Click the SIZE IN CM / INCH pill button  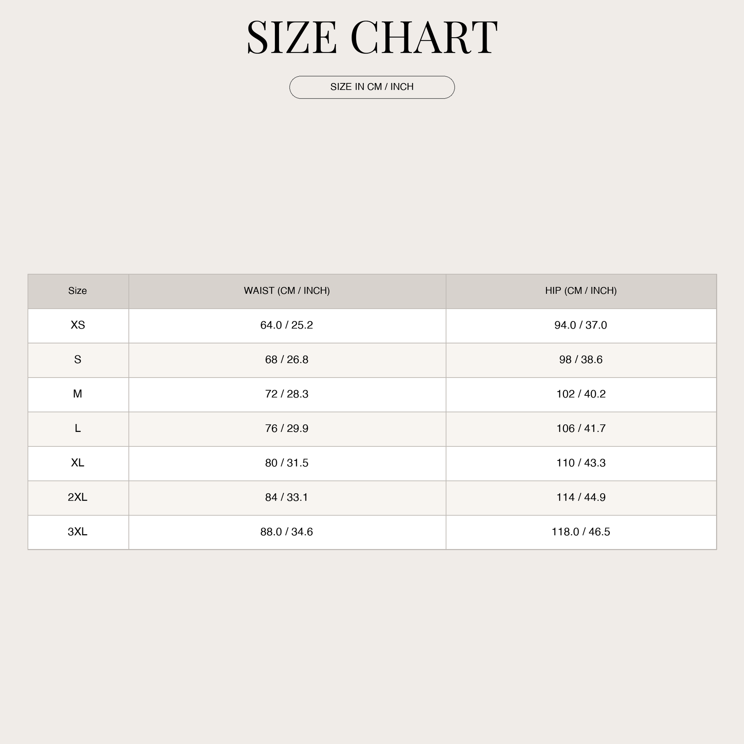pos(372,87)
